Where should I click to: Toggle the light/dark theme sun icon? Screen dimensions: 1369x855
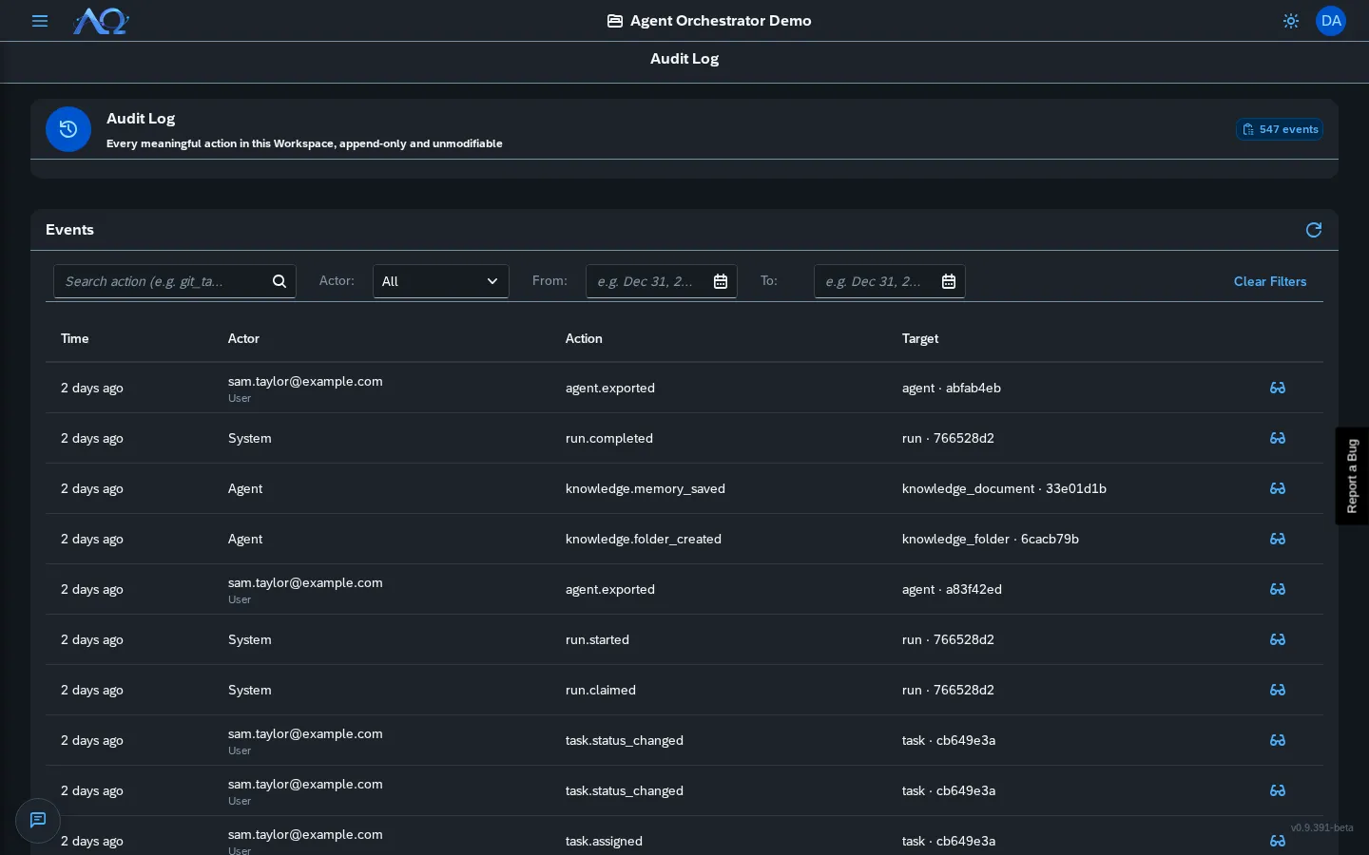1291,21
